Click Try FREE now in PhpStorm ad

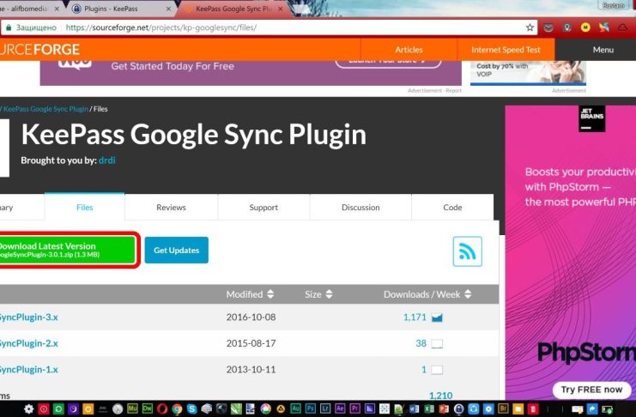coord(591,390)
